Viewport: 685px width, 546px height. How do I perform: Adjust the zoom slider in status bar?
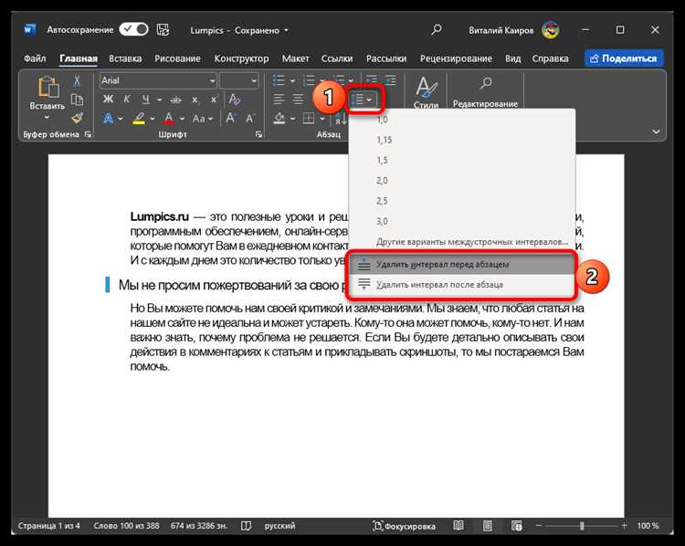[582, 526]
